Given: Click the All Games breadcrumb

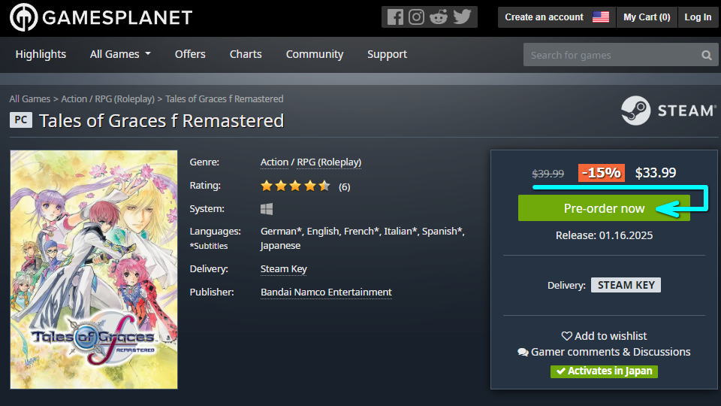Looking at the screenshot, I should click(30, 99).
